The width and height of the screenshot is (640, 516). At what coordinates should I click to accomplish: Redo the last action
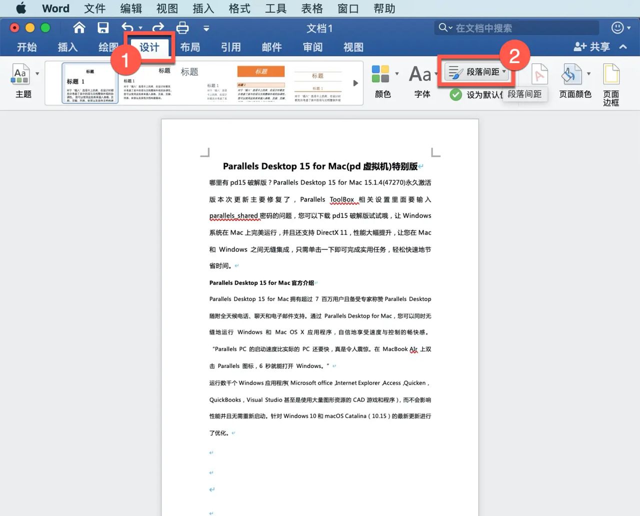(158, 27)
